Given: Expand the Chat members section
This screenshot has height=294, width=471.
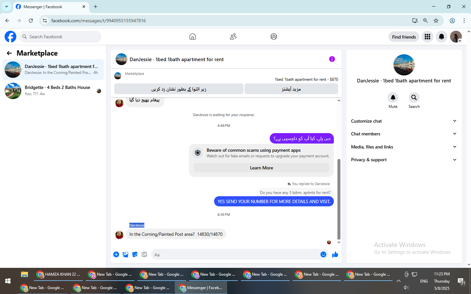Looking at the screenshot, I should tap(404, 134).
